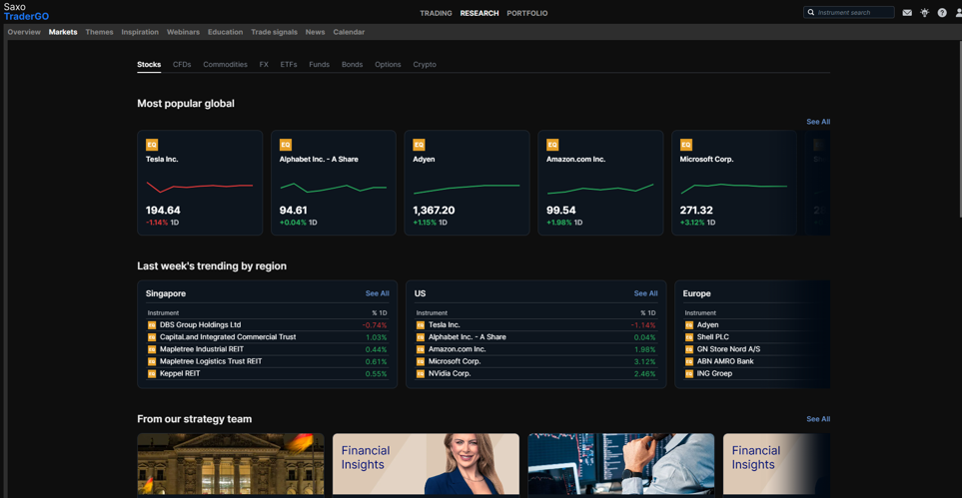Click EQ icon beside GN Store Nord
Viewport: 962px width, 498px height.
689,349
